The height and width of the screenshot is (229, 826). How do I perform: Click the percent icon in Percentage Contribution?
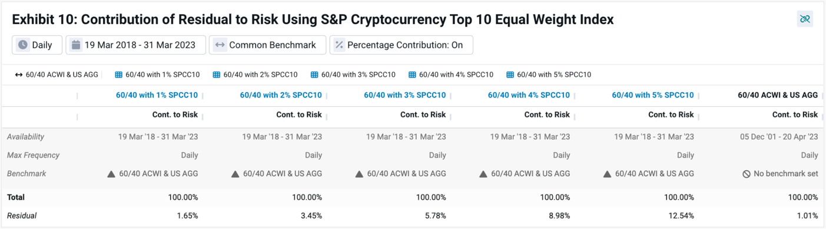[339, 45]
